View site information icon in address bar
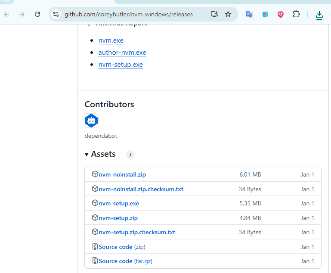 point(56,14)
